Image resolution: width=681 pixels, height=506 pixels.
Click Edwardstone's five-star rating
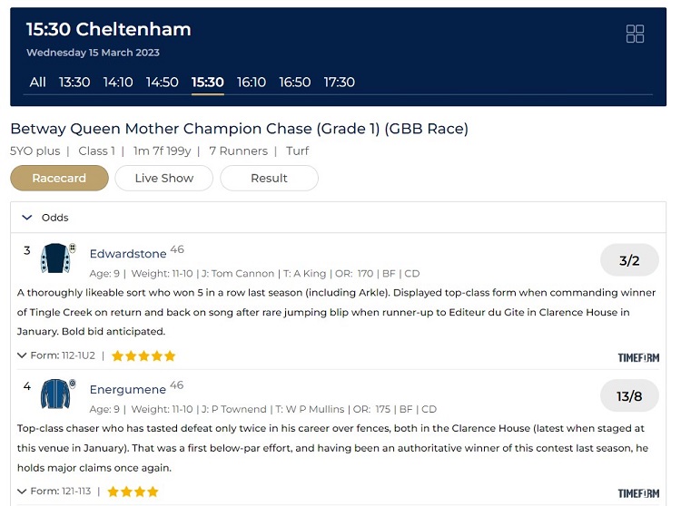(x=143, y=356)
